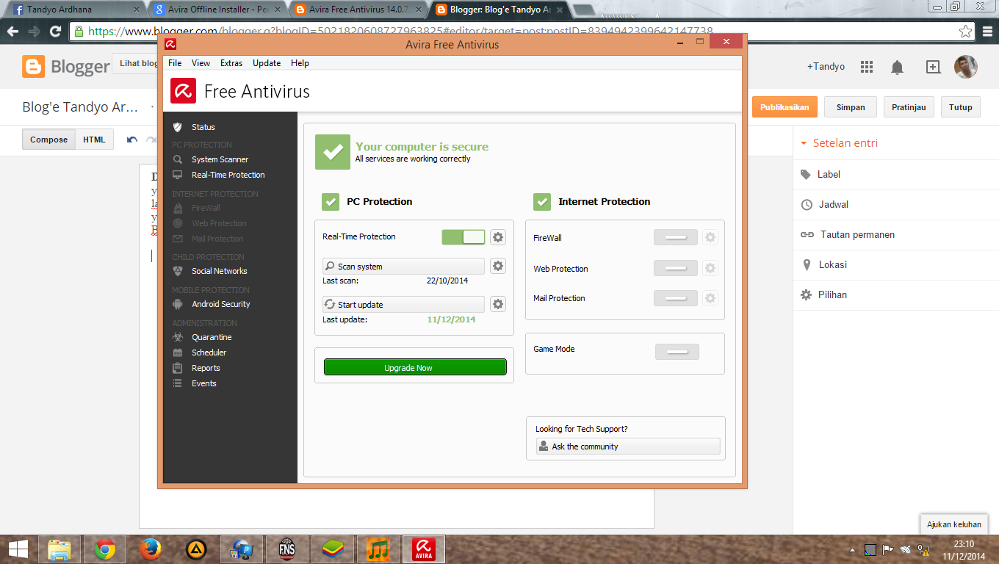Open Social Networks in sidebar
999x564 pixels.
click(x=220, y=271)
